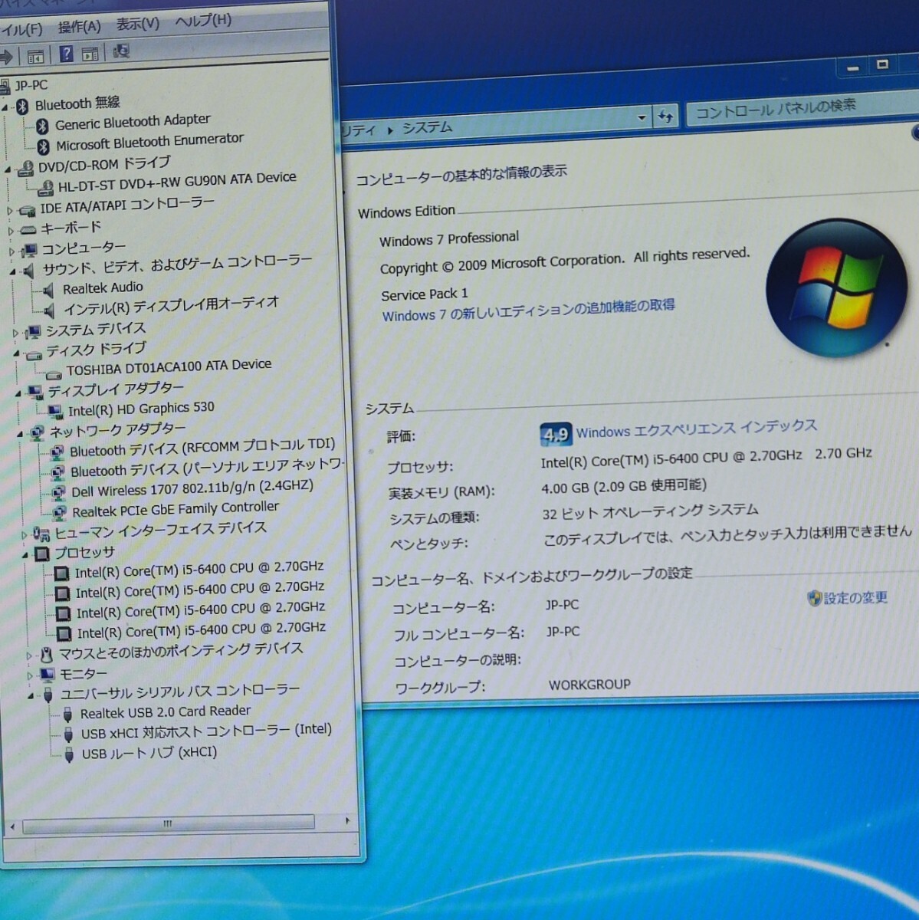Select the Generic Bluetooth Adapter icon
Image resolution: width=919 pixels, height=920 pixels.
(x=43, y=126)
